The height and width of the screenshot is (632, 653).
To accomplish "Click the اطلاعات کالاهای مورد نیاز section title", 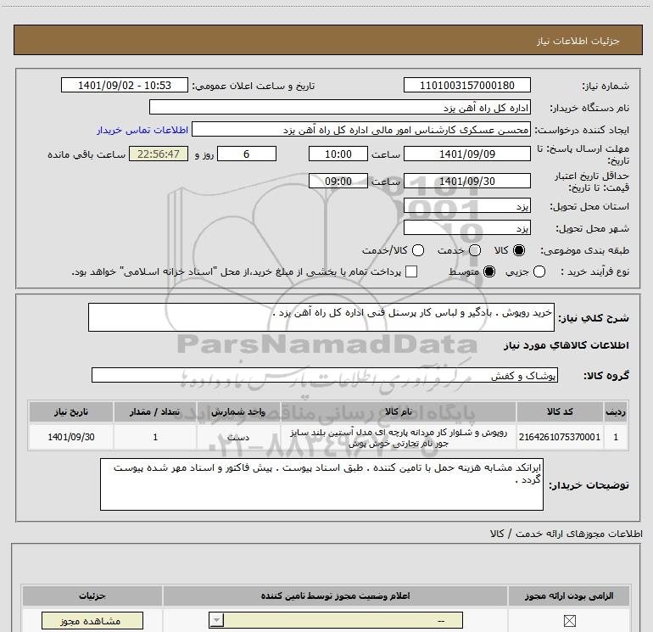I will pyautogui.click(x=566, y=345).
